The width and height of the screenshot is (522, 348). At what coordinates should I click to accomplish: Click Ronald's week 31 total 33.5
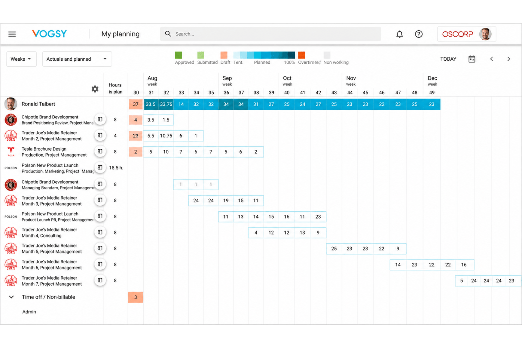(151, 104)
